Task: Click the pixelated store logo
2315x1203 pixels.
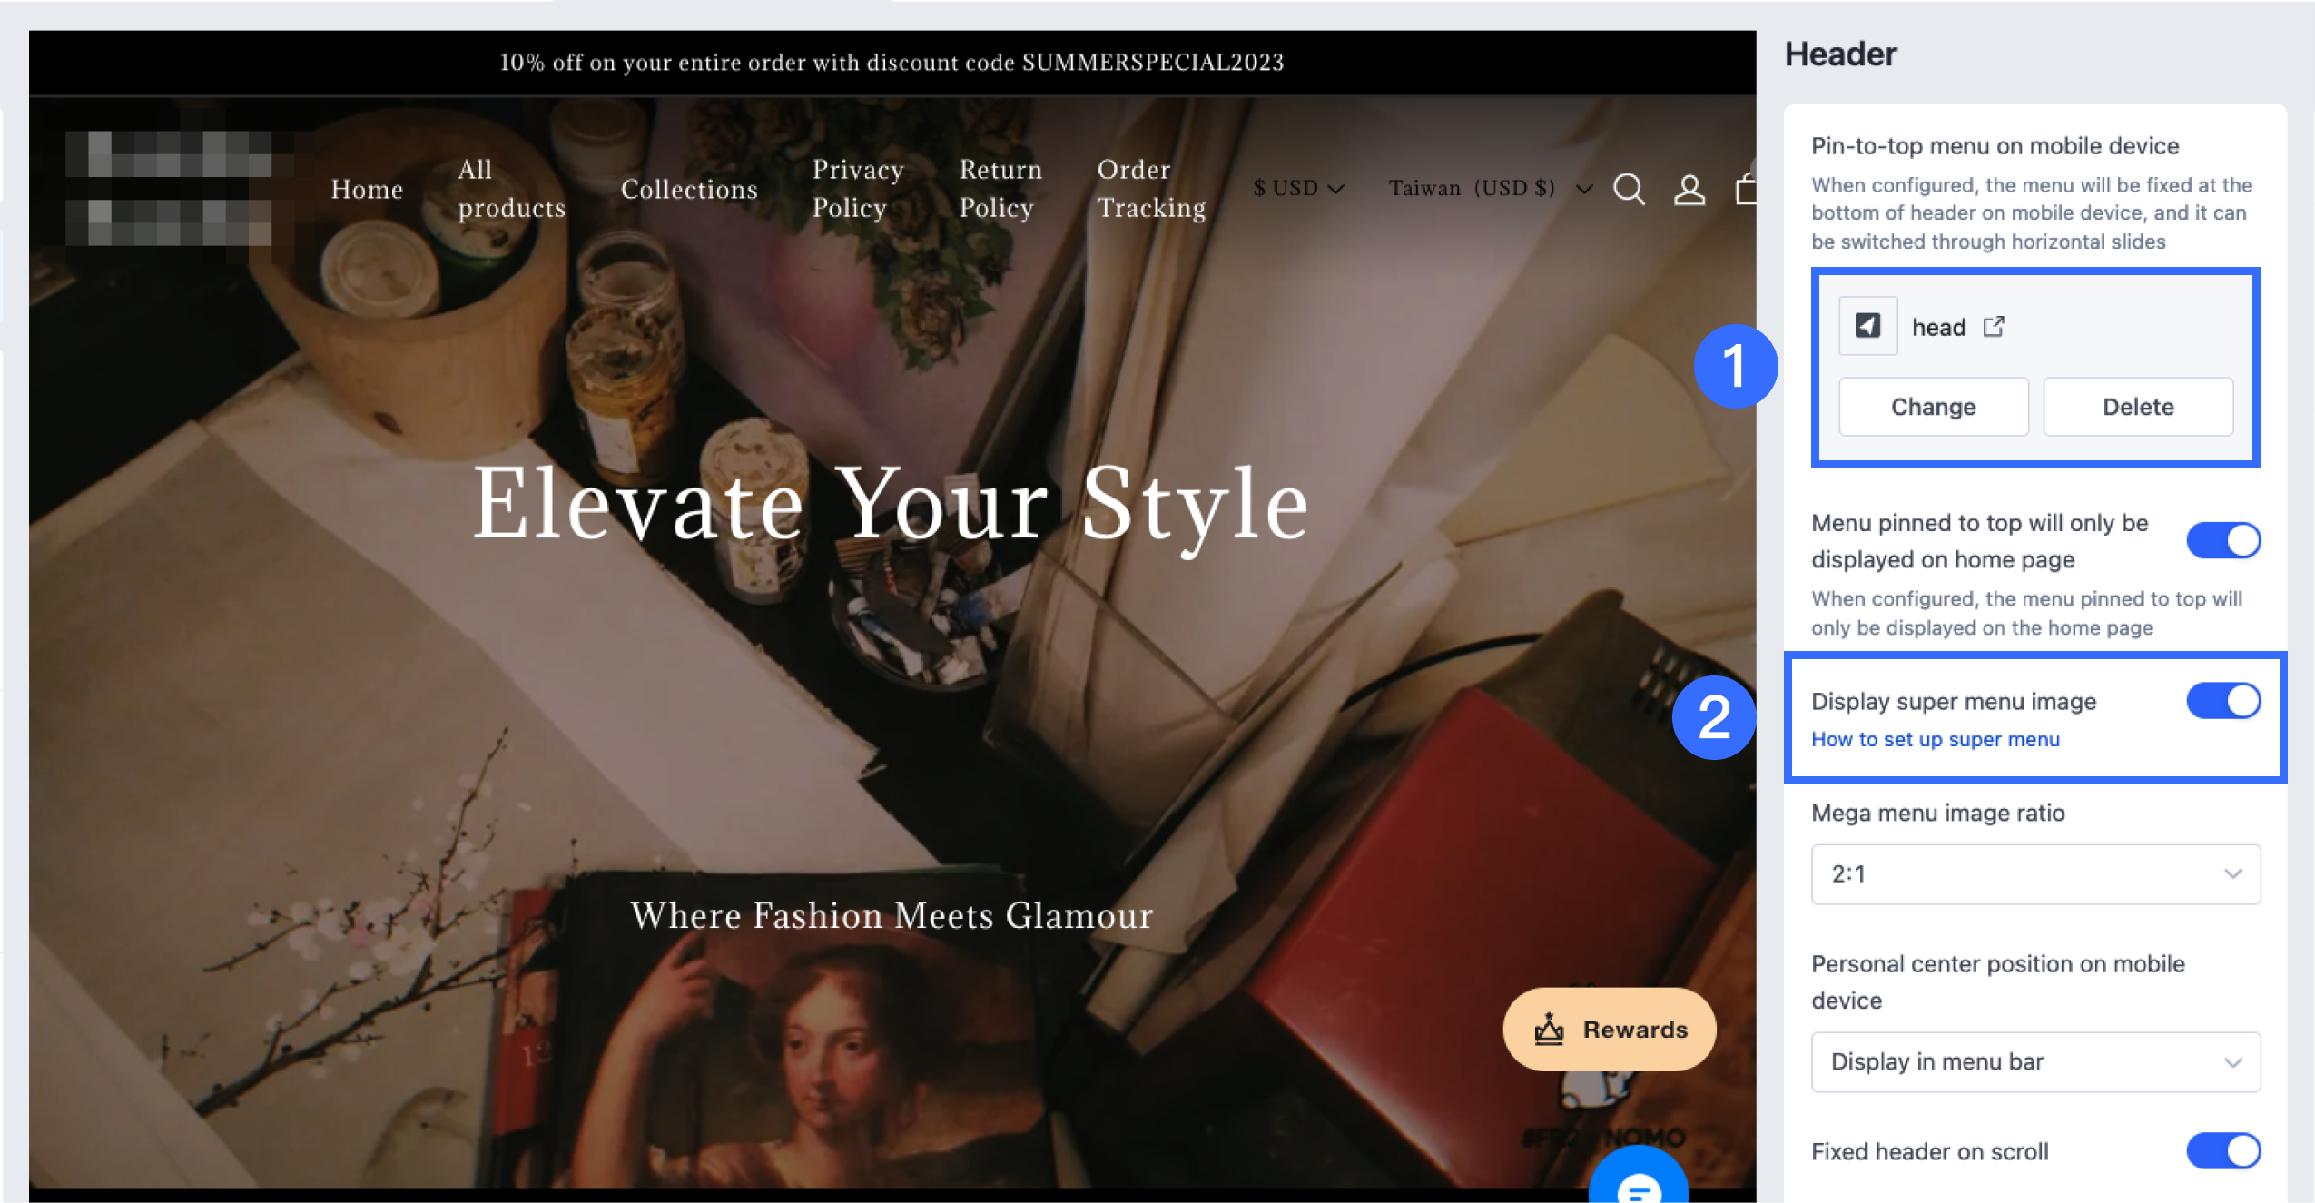Action: 170,188
